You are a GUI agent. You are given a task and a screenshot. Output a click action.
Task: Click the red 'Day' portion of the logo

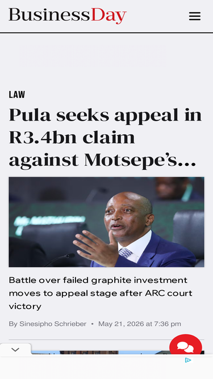coord(108,16)
